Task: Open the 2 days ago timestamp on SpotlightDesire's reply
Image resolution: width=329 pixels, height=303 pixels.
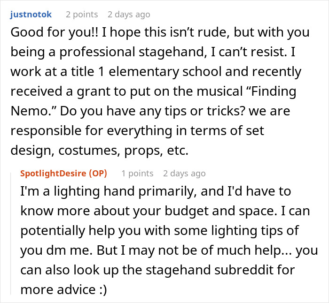Action: pyautogui.click(x=184, y=174)
